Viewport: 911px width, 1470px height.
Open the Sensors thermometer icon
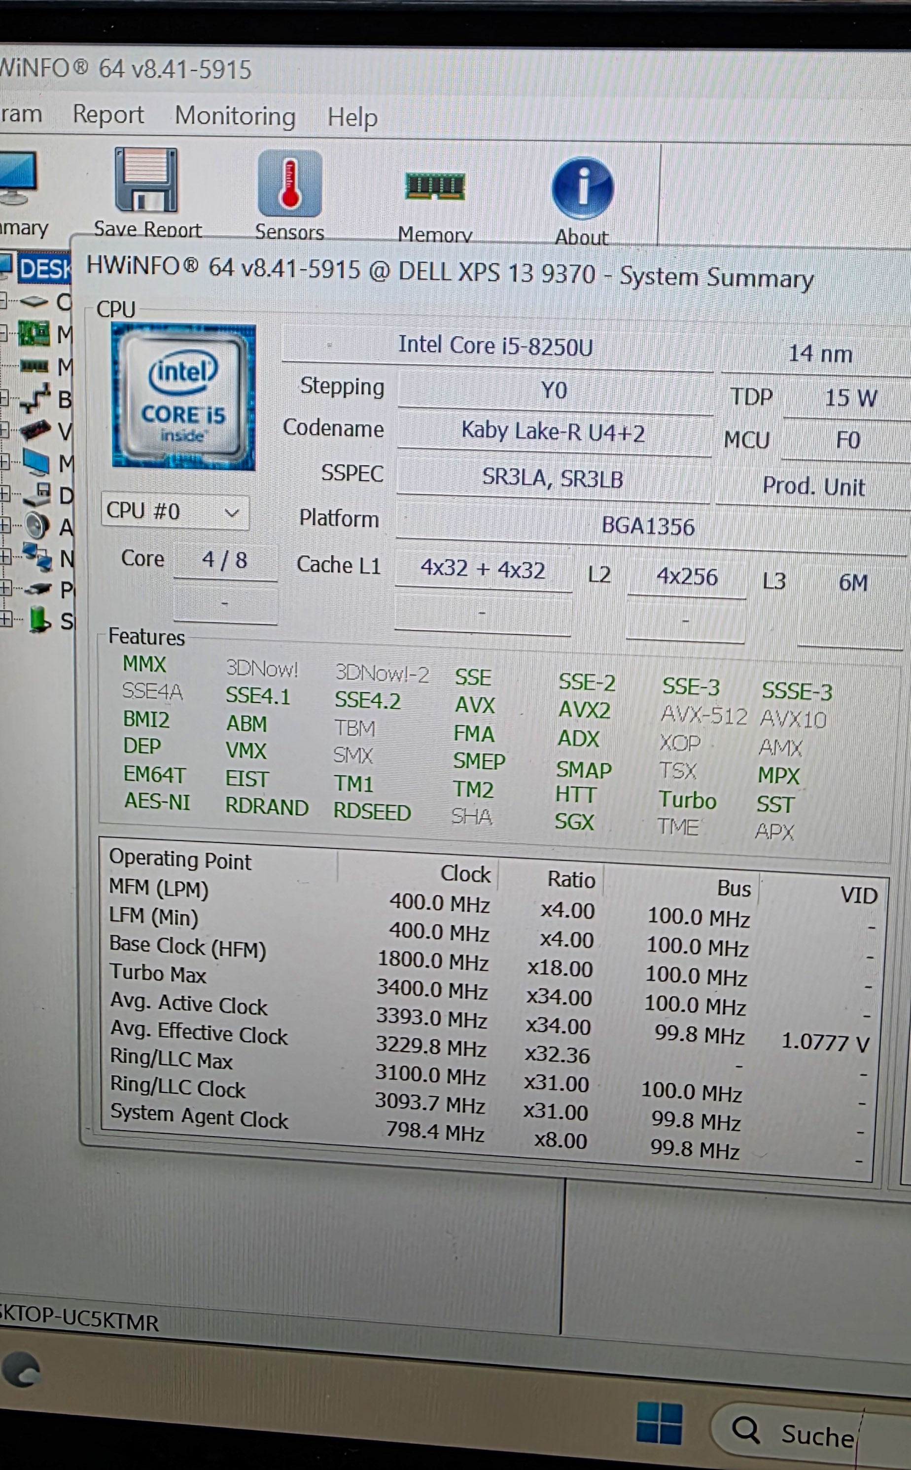point(290,183)
